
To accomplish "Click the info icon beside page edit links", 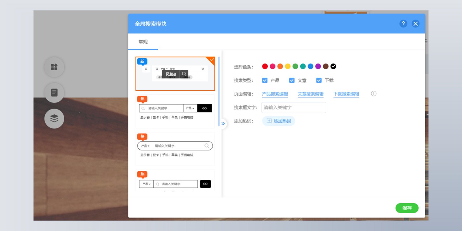I will [x=374, y=94].
